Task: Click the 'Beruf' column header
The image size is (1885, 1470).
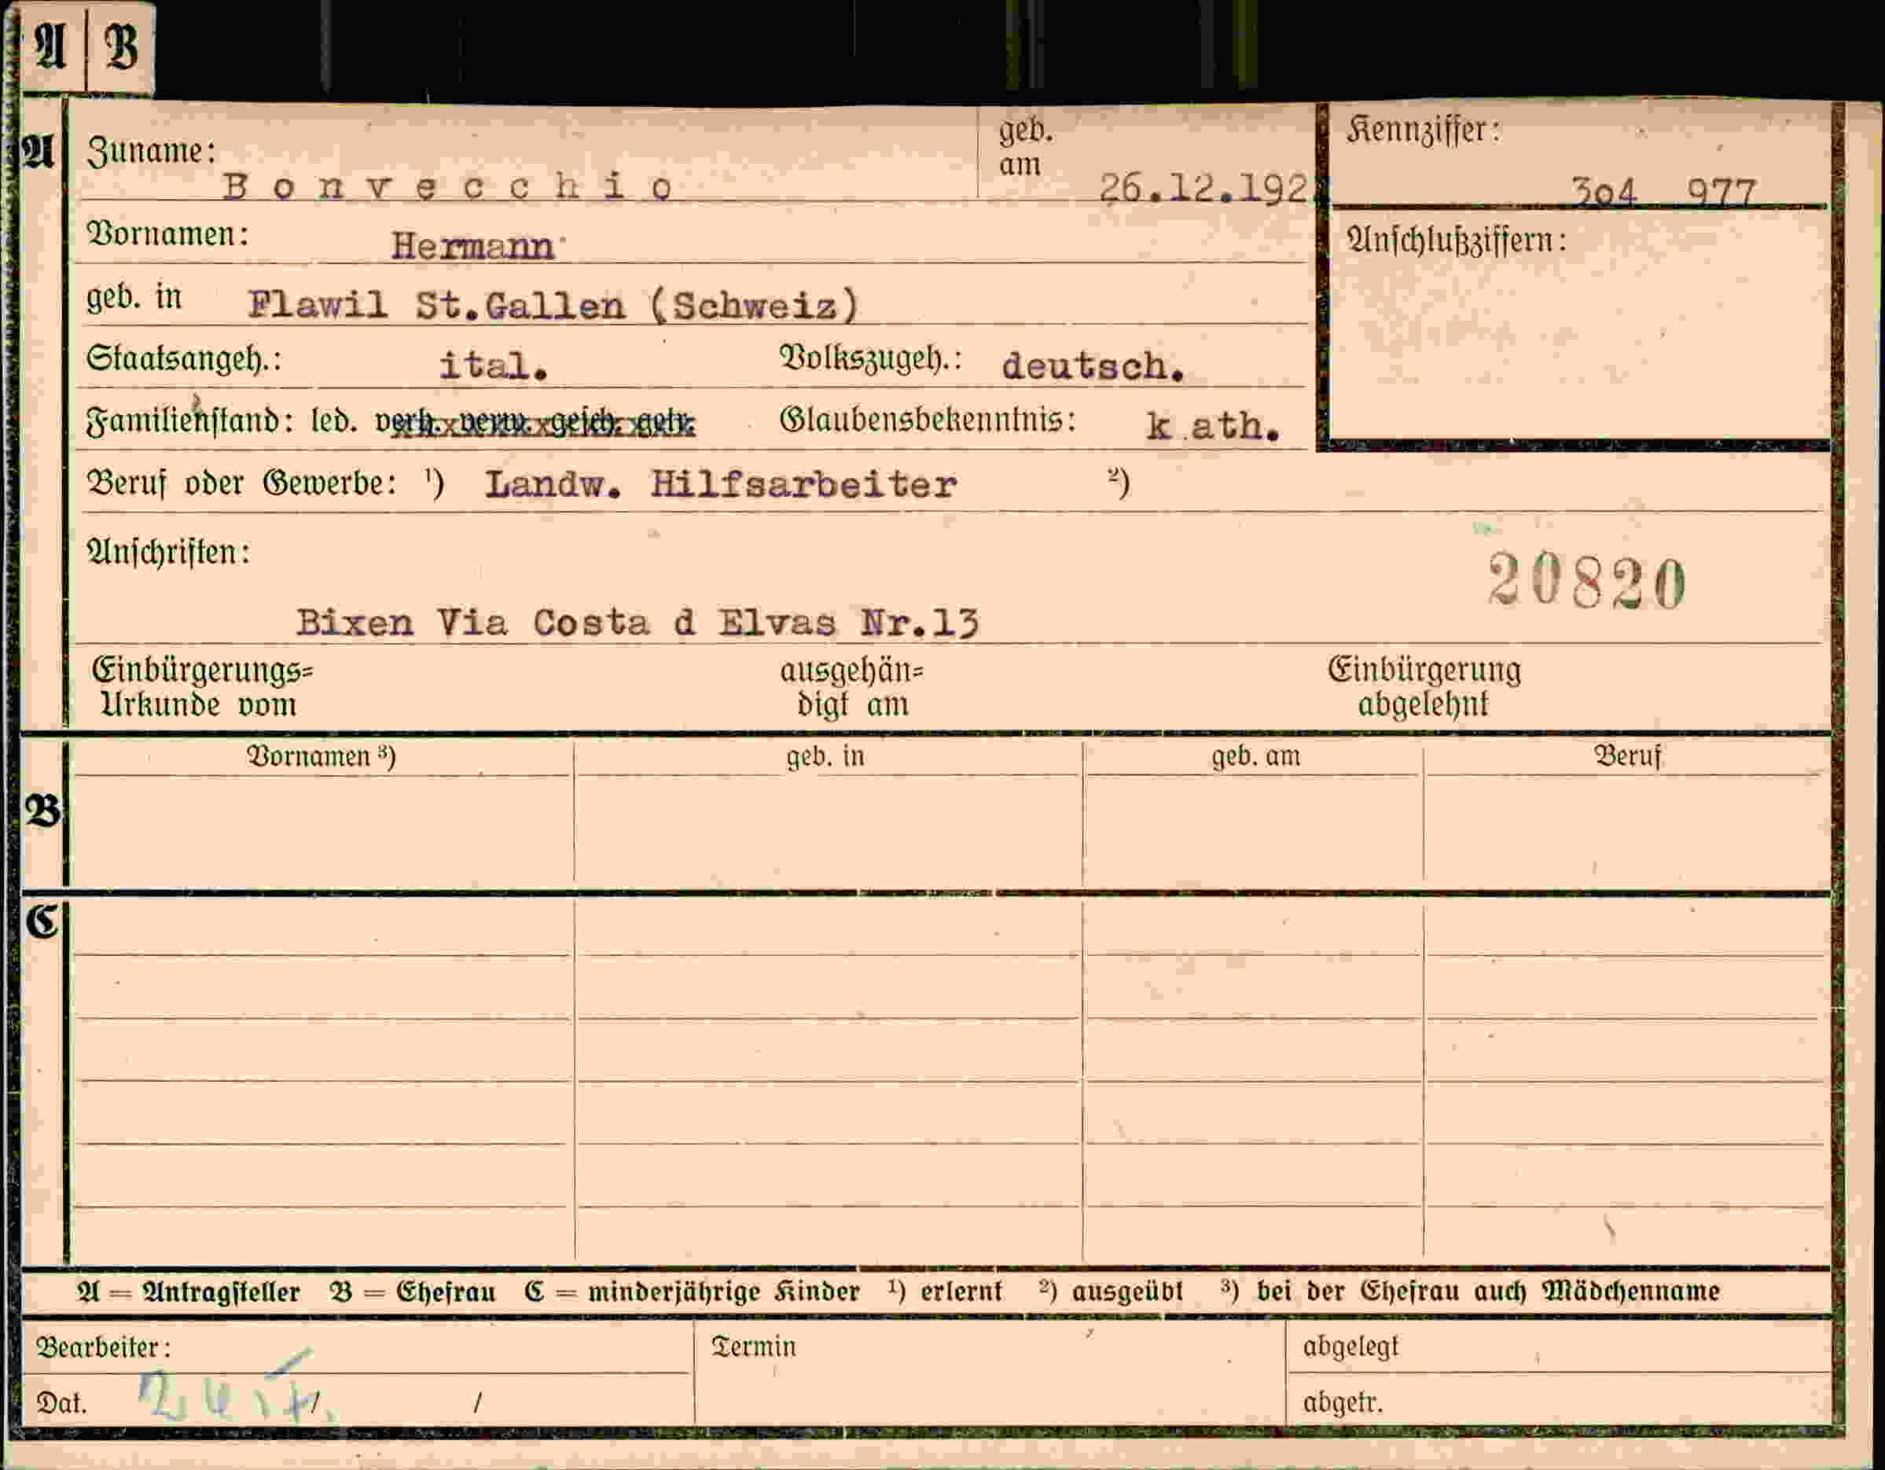Action: pos(1627,757)
